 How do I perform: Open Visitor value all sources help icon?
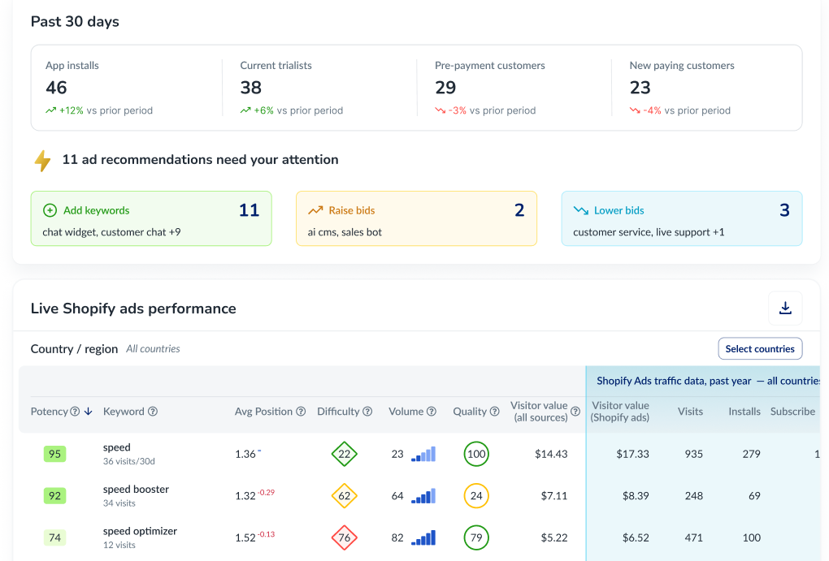tap(575, 412)
